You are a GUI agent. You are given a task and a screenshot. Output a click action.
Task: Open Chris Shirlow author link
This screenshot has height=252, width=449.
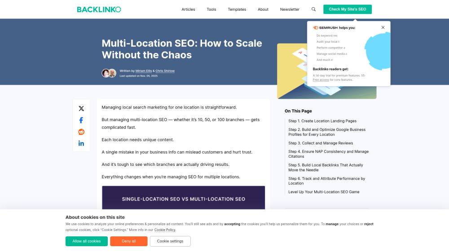[x=165, y=71]
